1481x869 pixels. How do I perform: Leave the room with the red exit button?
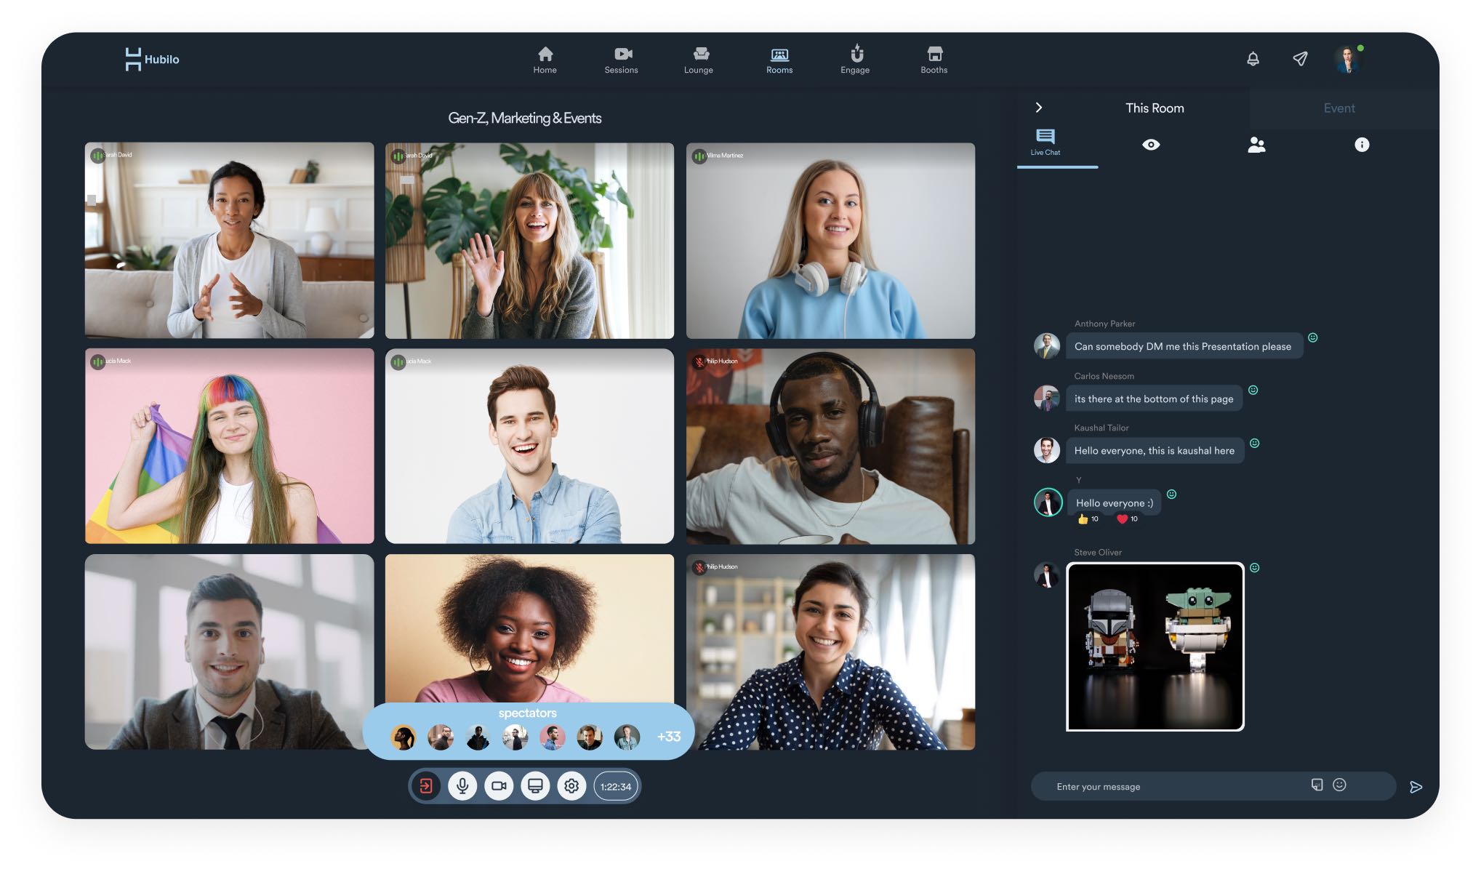(x=426, y=786)
